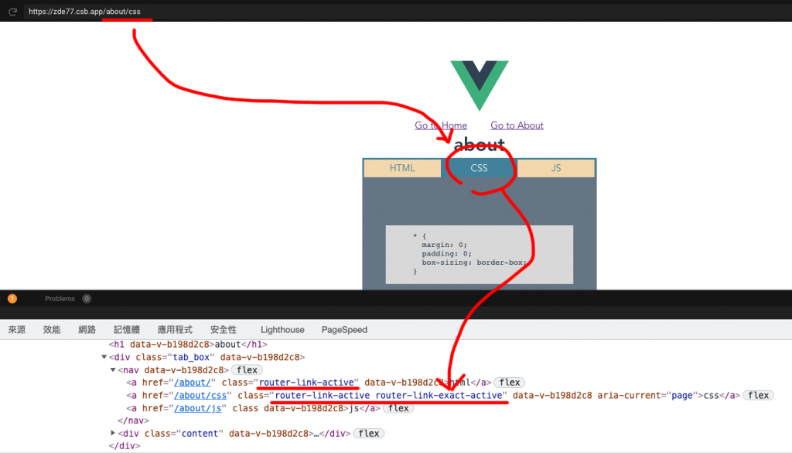Click the CSS code content box
This screenshot has width=792, height=453.
tap(480, 254)
